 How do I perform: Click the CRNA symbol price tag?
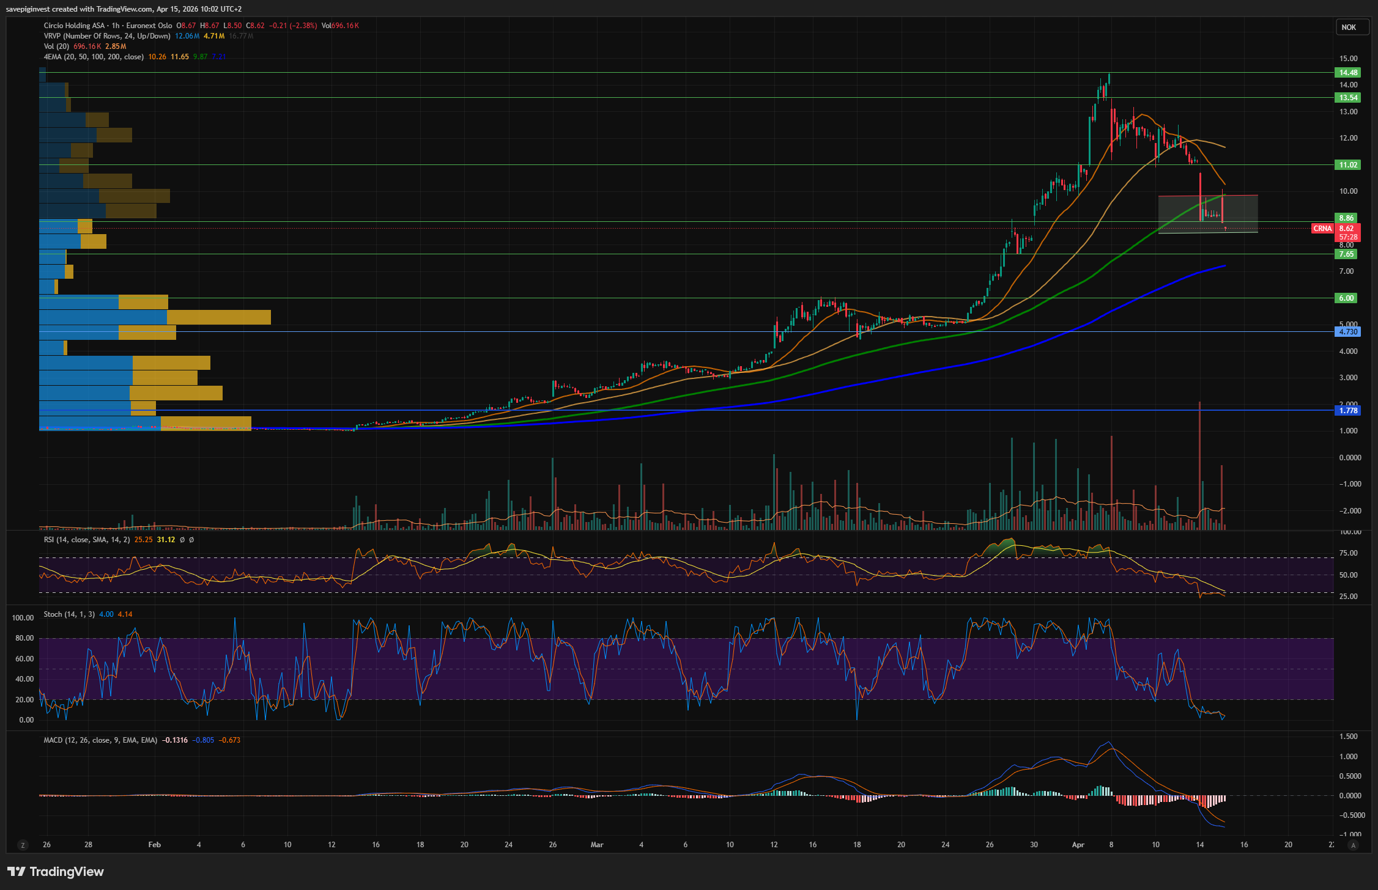pos(1322,229)
